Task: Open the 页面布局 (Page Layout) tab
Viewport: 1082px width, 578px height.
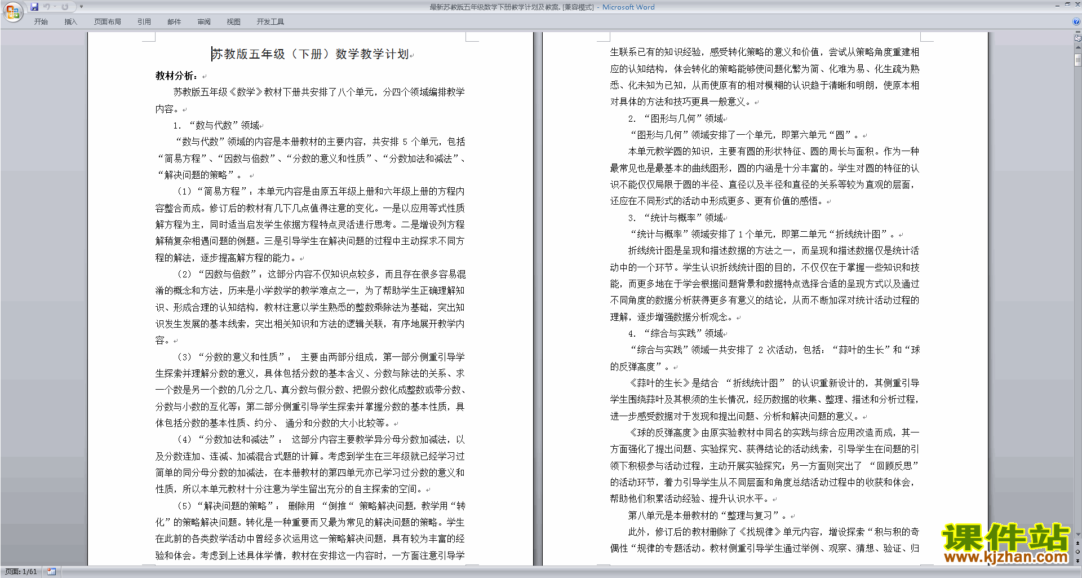Action: pos(108,22)
